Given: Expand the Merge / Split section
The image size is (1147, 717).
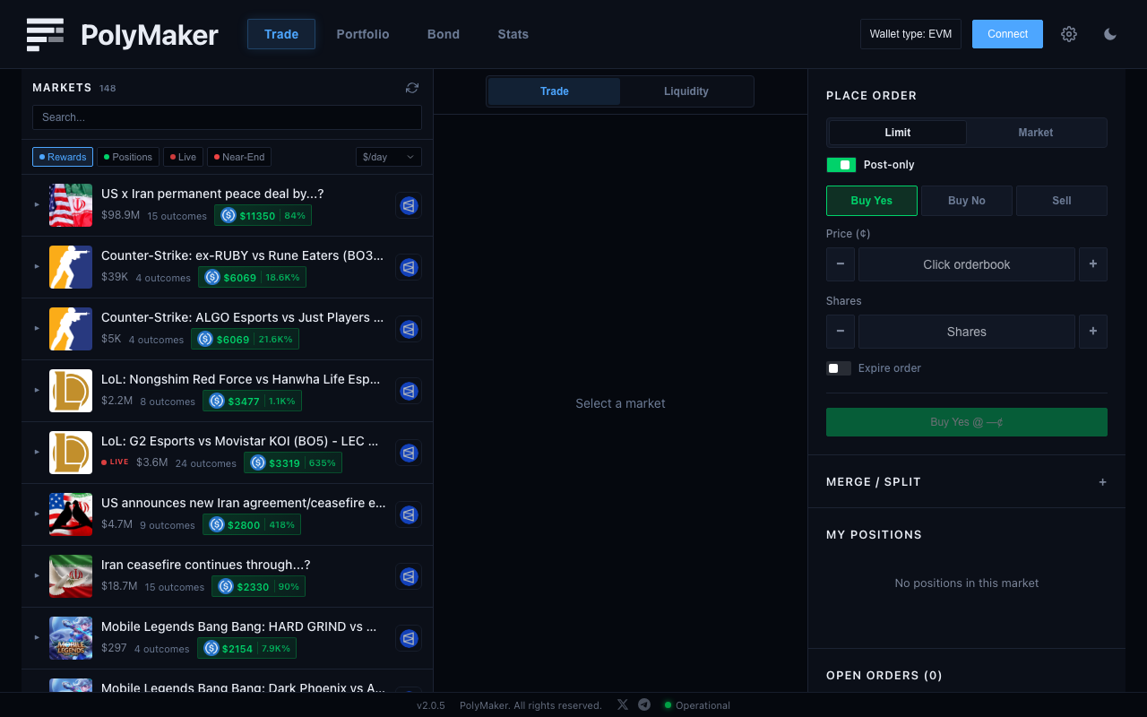Looking at the screenshot, I should pos(1102,482).
